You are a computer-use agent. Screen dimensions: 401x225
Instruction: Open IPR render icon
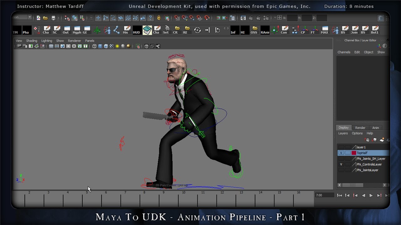click(x=258, y=18)
